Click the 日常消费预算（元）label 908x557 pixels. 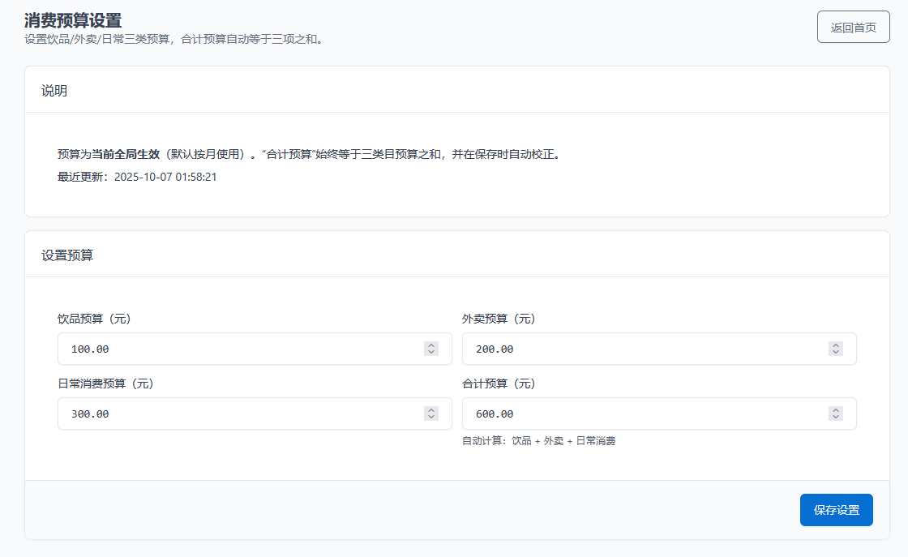point(105,383)
